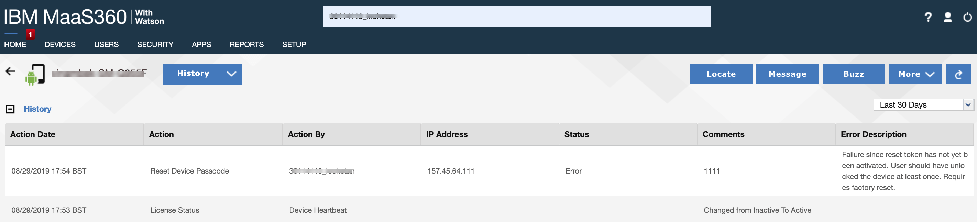Image resolution: width=977 pixels, height=222 pixels.
Task: Click the Message button
Action: click(787, 74)
